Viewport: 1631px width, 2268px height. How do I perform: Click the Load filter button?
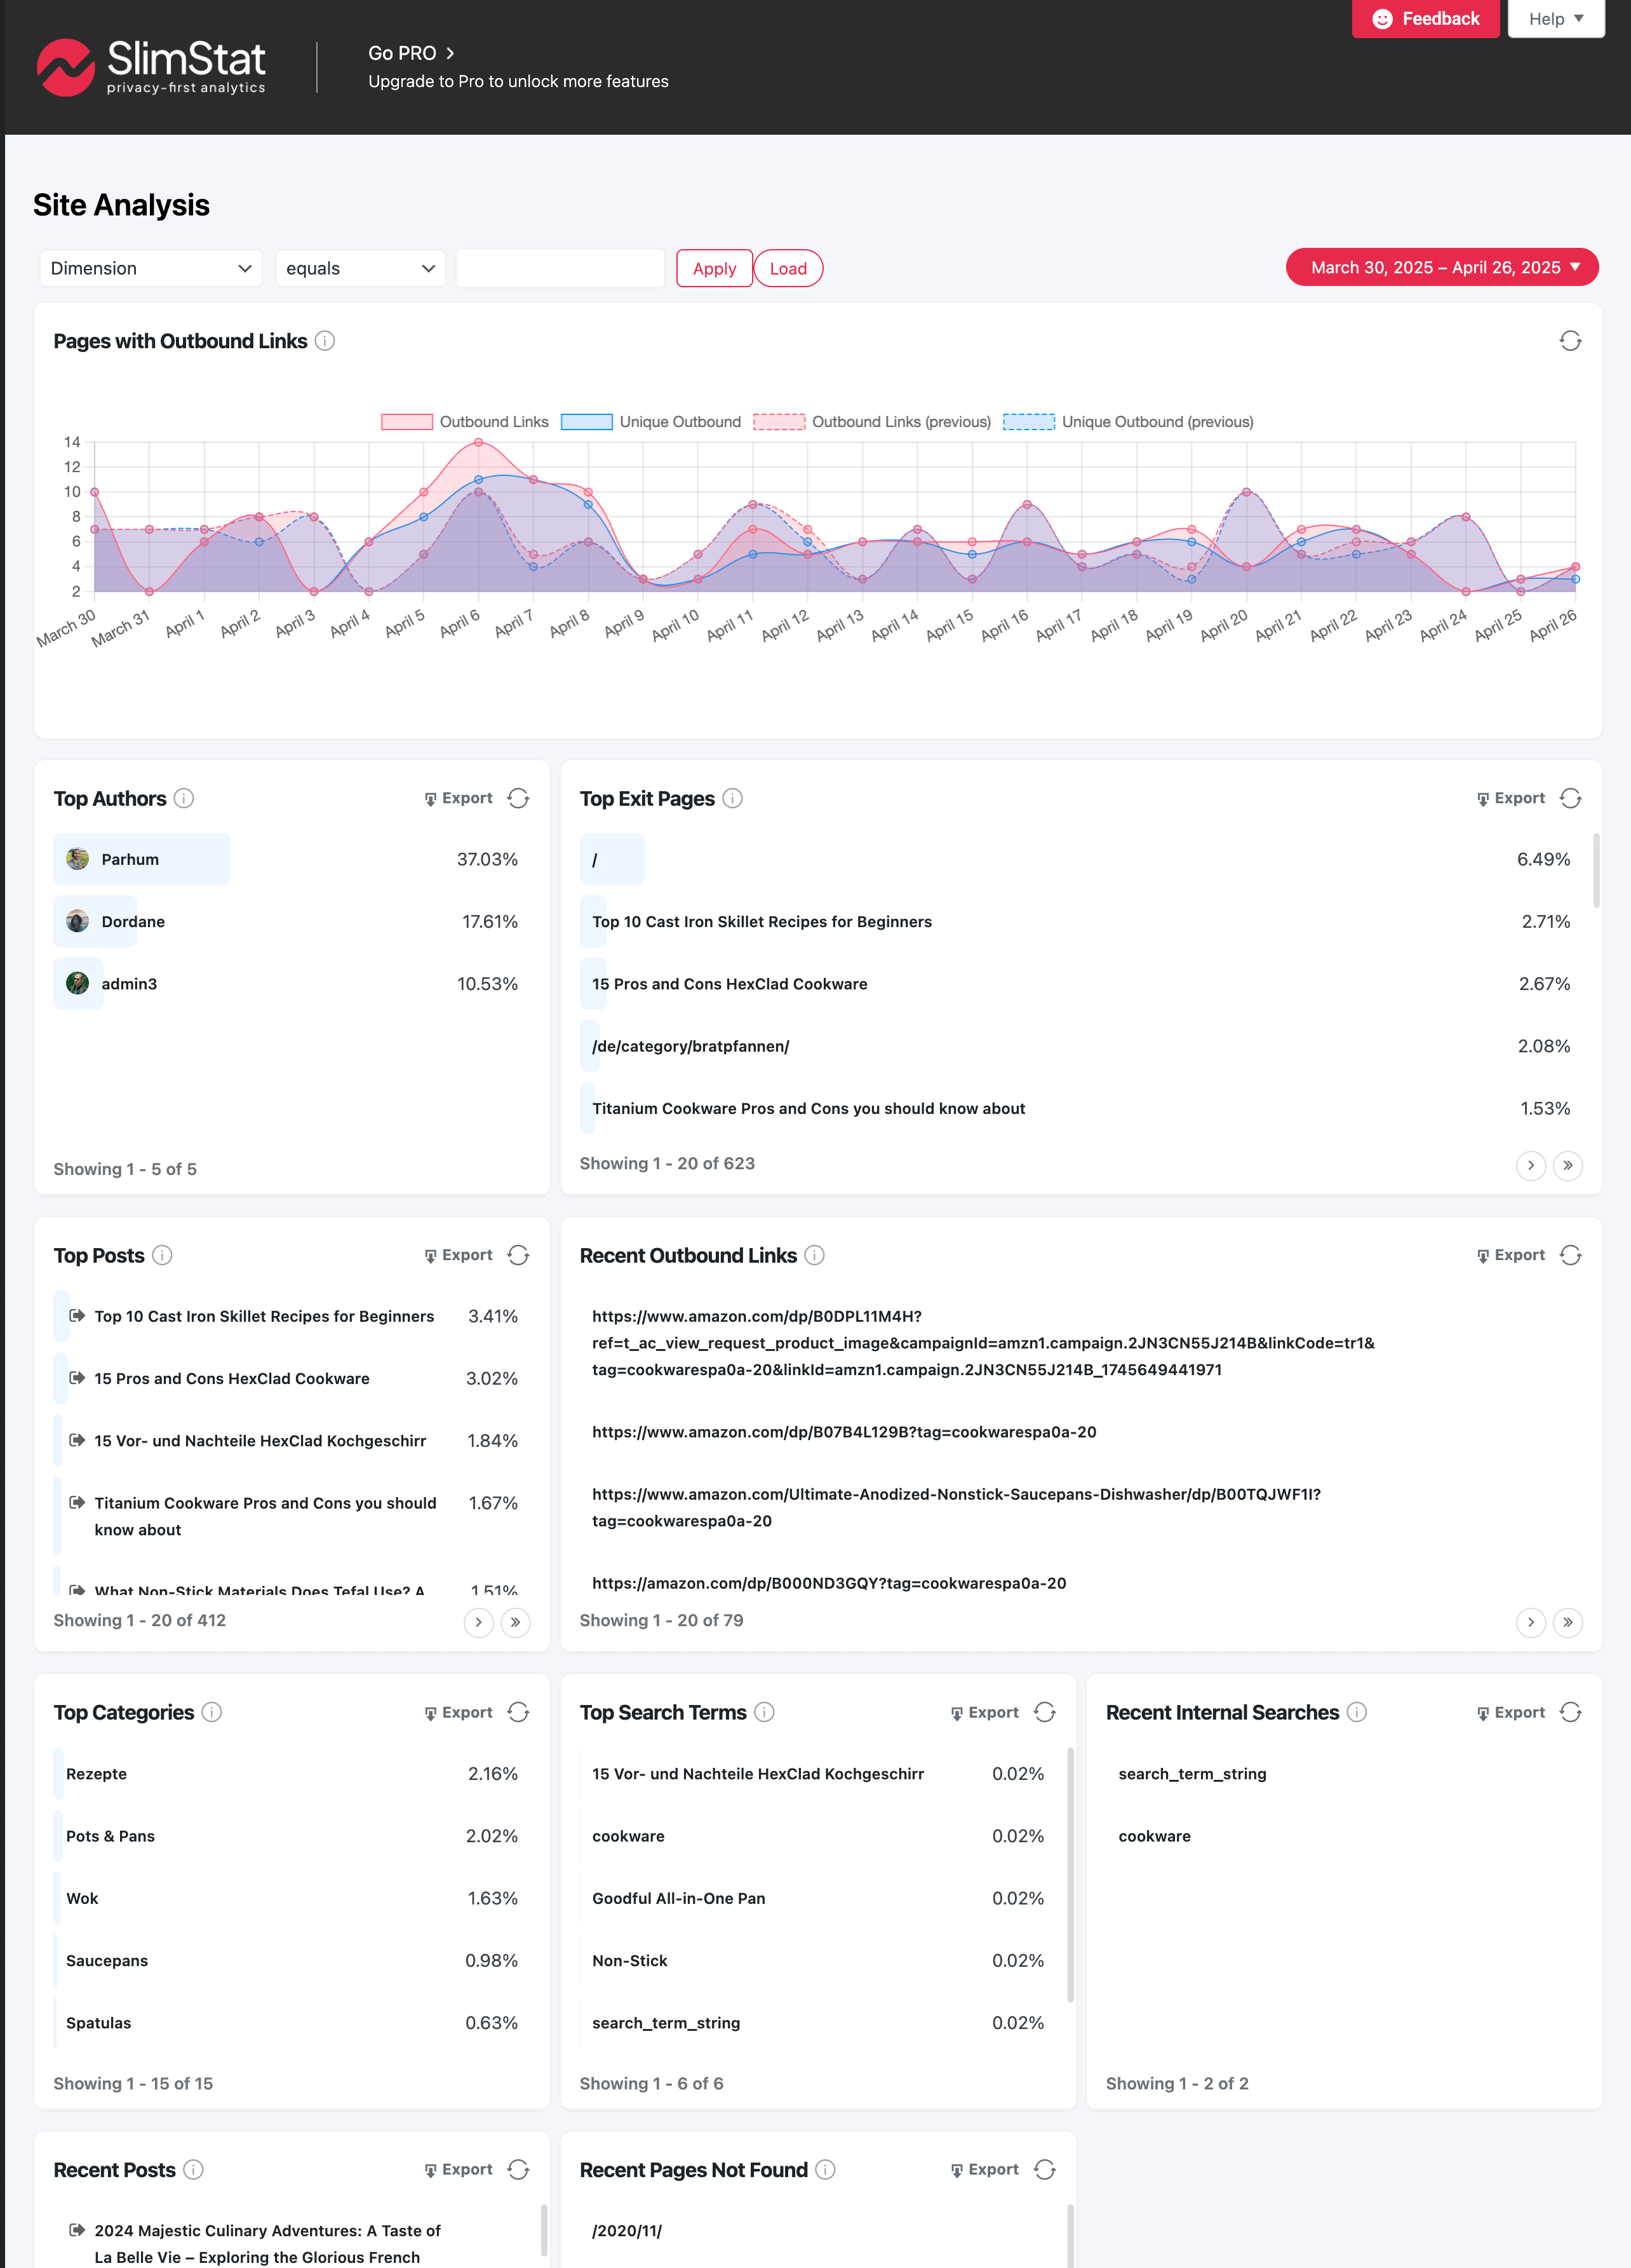pos(788,268)
